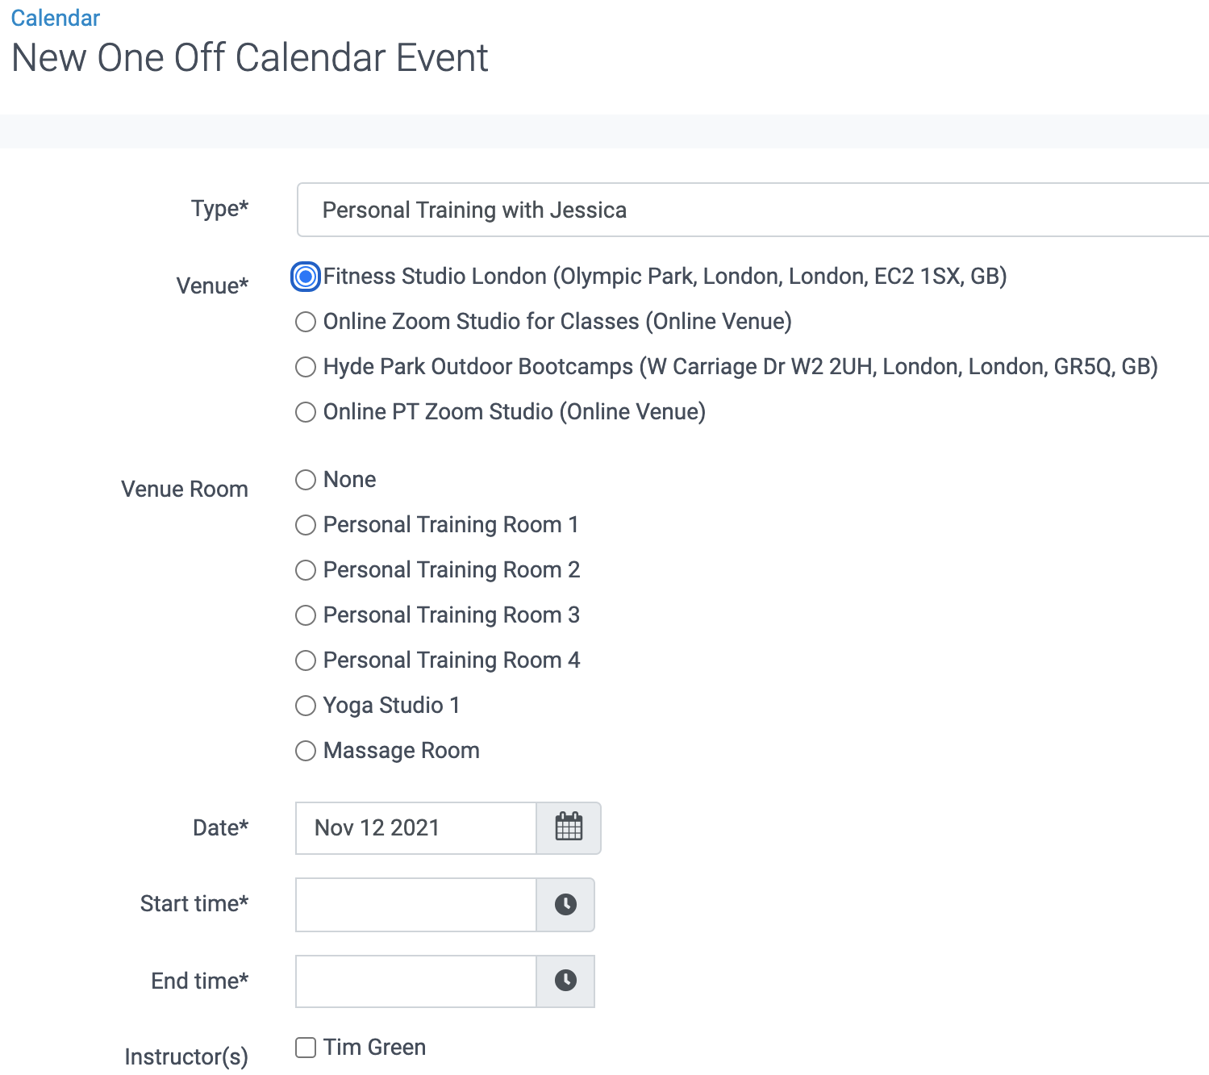The image size is (1209, 1075).
Task: Select Yoga Studio 1 room
Action: pyautogui.click(x=306, y=706)
